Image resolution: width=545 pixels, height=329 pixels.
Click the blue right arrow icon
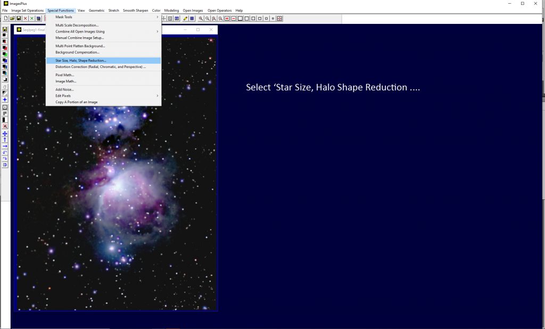click(x=5, y=146)
